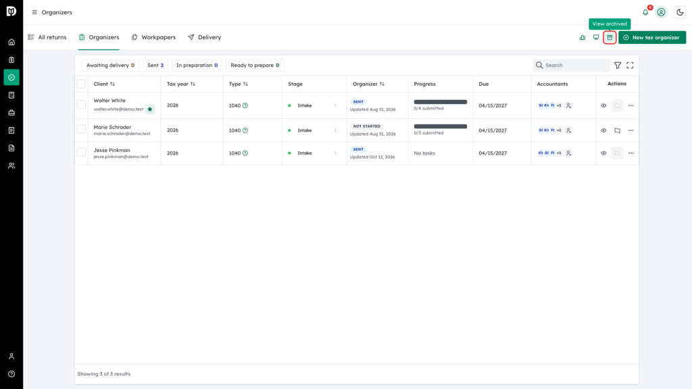Expand table to fullscreen

[630, 66]
